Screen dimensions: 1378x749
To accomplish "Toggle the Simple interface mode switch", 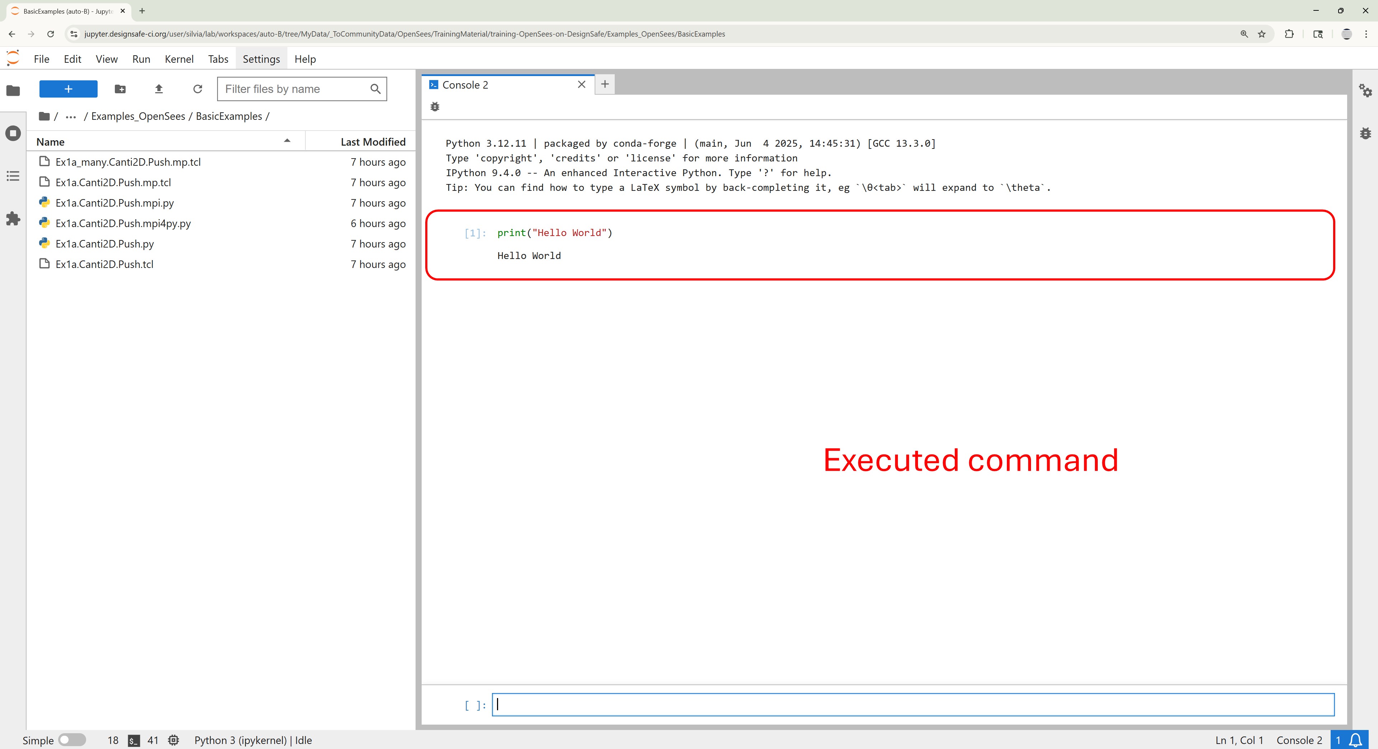I will coord(72,740).
